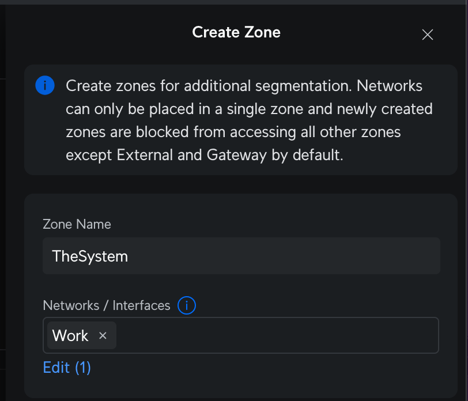Select the Work network chip
Image resolution: width=468 pixels, height=401 pixels.
(x=70, y=336)
